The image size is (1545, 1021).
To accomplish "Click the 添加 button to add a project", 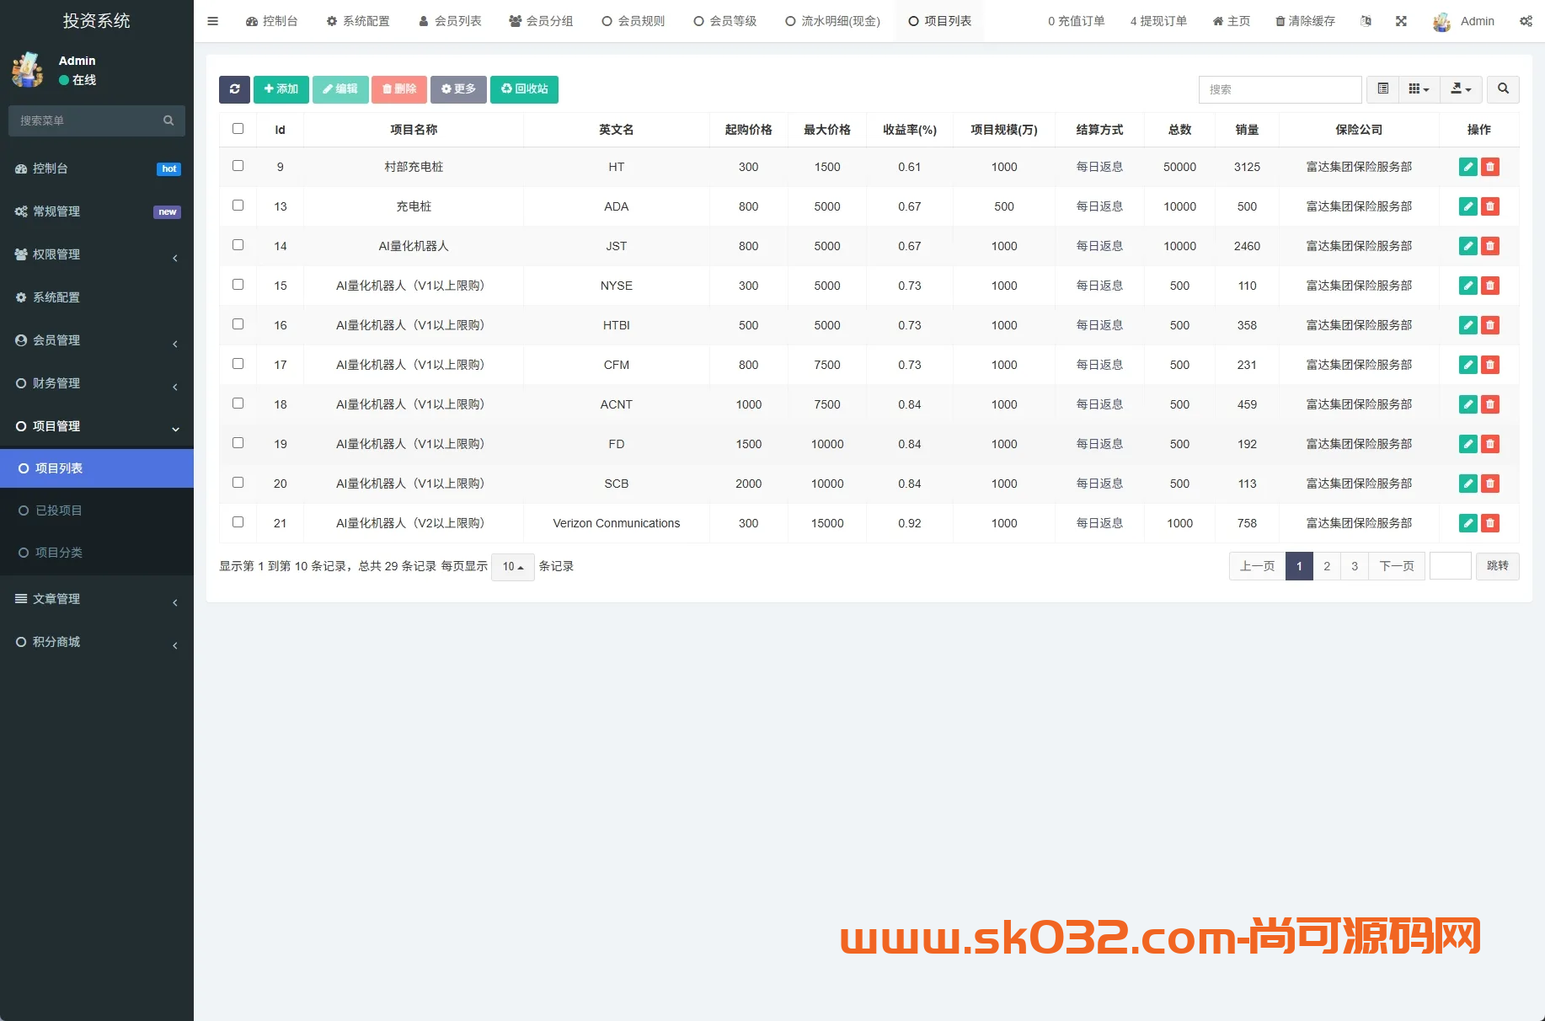I will point(281,89).
